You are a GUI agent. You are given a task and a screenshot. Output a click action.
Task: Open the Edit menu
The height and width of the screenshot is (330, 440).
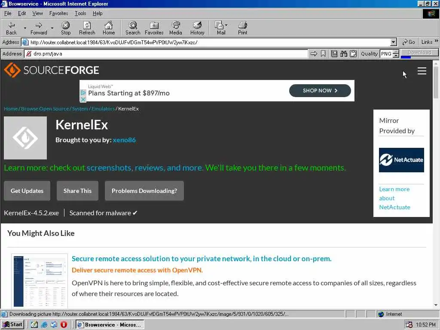coord(22,13)
